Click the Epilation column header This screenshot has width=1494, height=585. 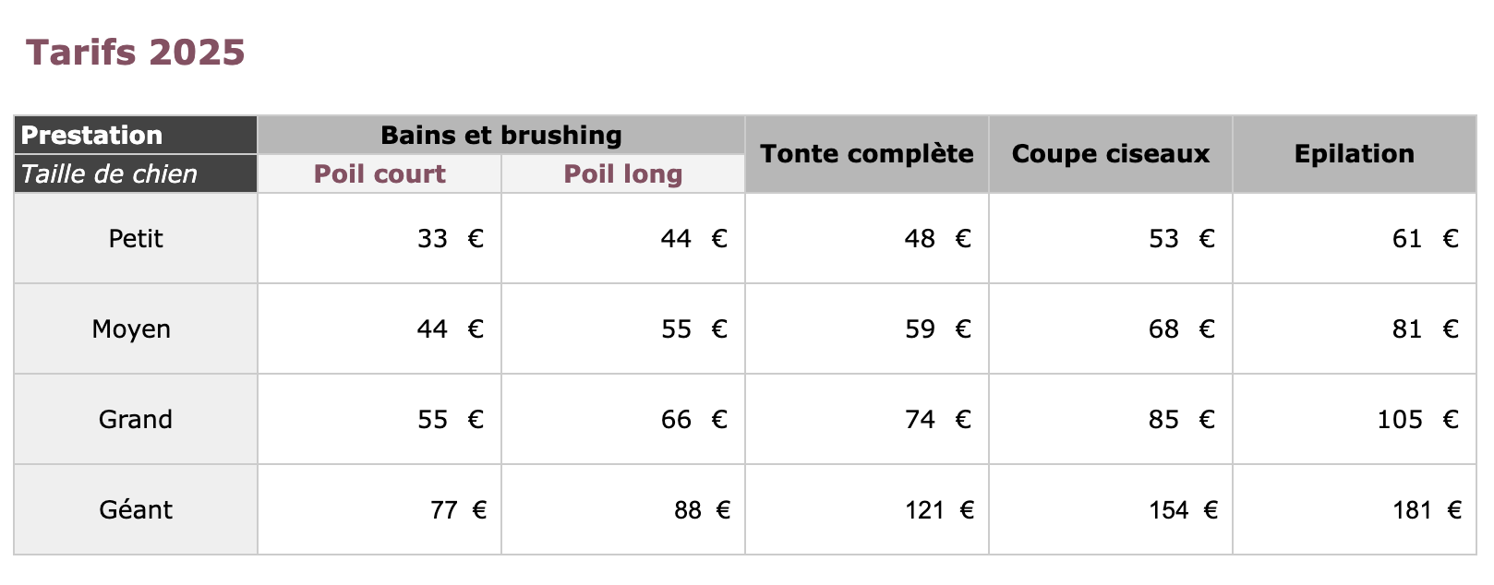click(1355, 154)
